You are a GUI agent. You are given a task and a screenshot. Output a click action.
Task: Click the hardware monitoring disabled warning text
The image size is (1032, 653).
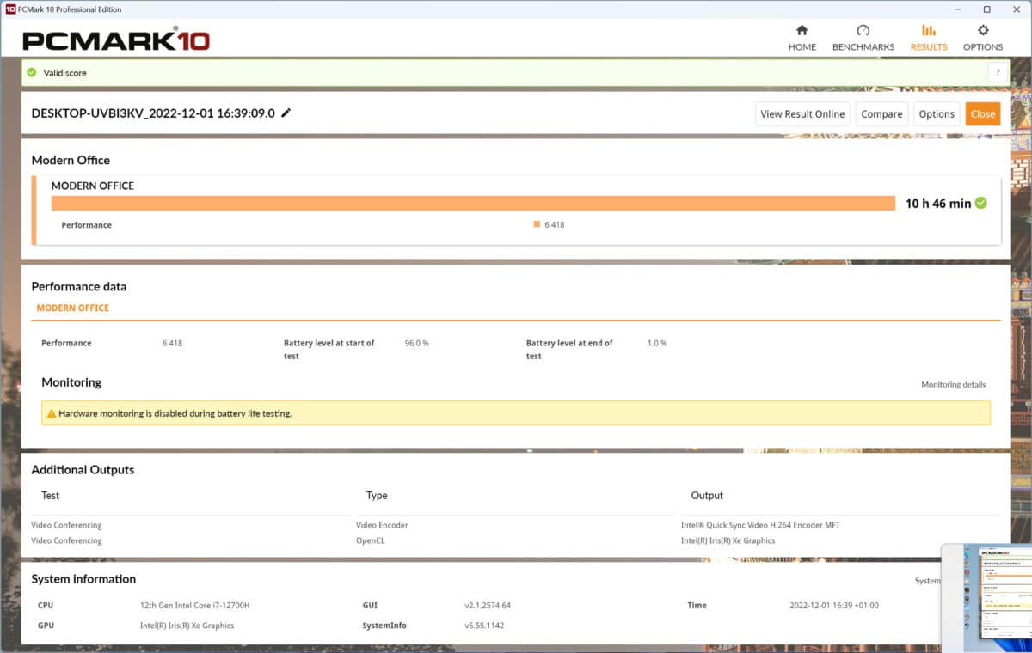[x=175, y=413]
